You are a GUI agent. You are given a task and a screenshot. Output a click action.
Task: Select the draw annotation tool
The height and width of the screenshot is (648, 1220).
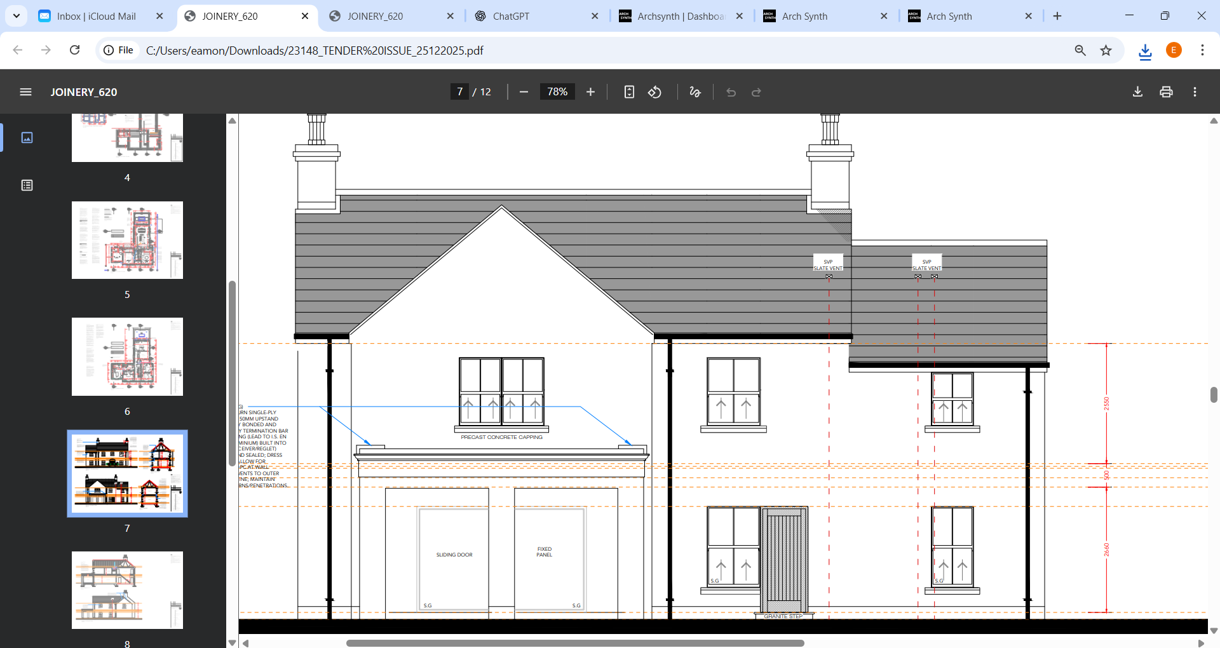[x=695, y=92]
